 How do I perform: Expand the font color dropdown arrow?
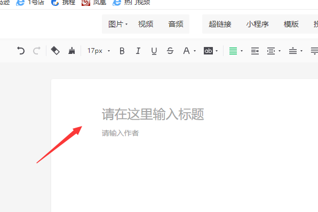tap(195, 51)
